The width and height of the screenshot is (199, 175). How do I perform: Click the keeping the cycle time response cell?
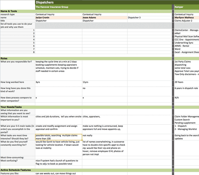59,70
